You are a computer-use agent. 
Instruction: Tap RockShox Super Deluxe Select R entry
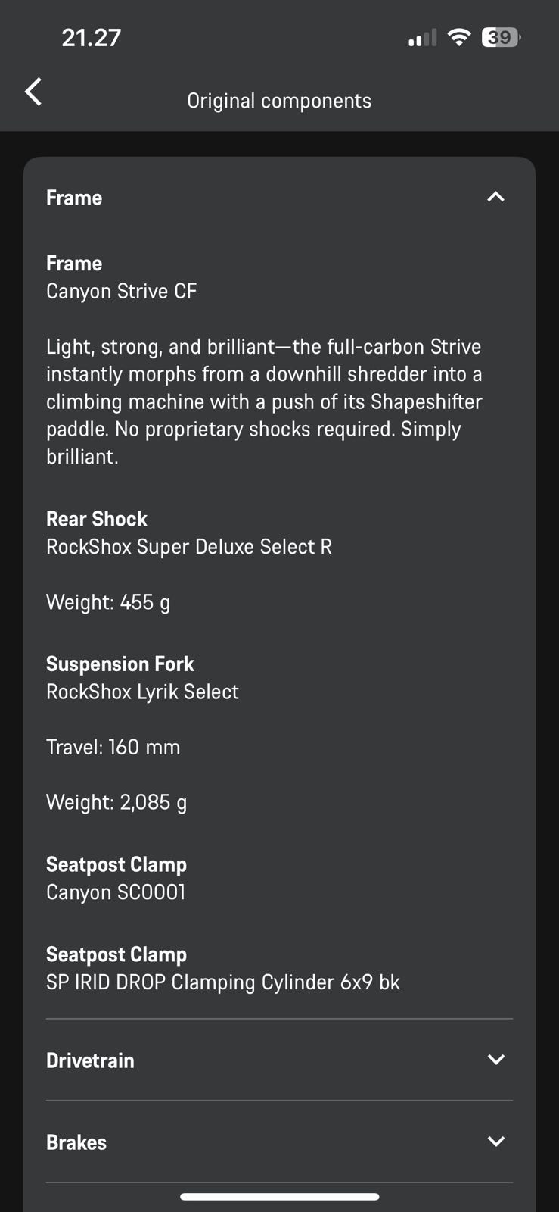[189, 547]
